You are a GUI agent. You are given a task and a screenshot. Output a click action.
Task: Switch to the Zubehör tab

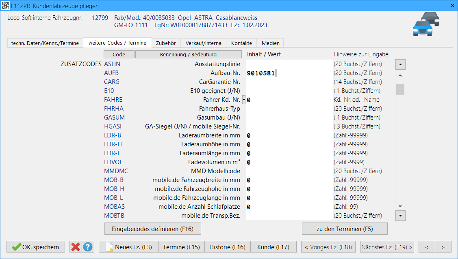coord(166,43)
